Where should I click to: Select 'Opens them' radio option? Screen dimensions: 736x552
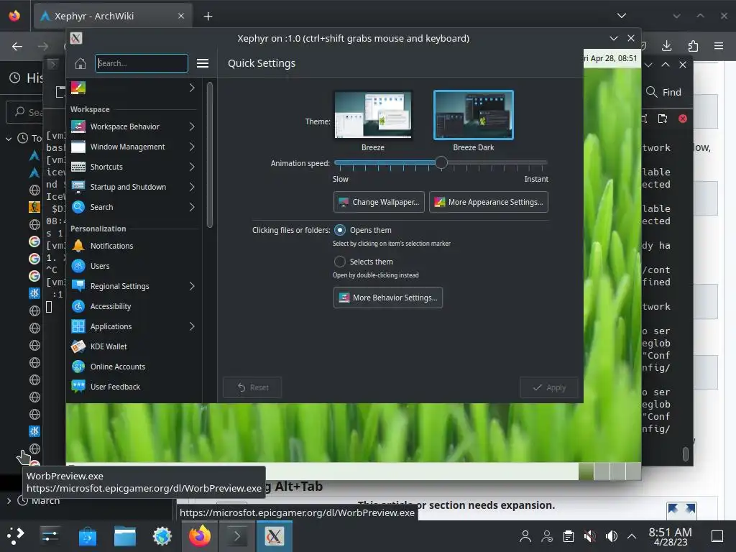pos(340,230)
